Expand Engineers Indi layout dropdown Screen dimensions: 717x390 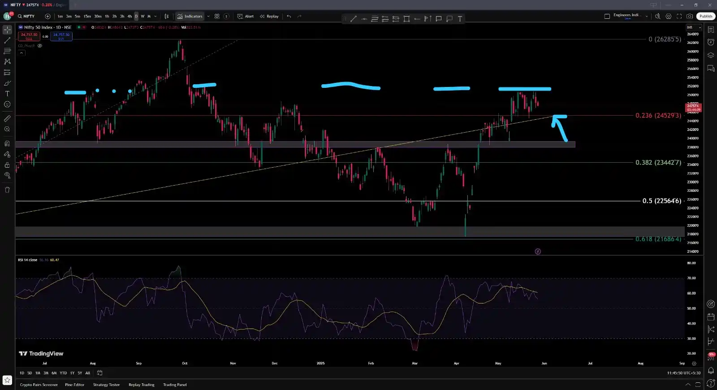tap(647, 16)
